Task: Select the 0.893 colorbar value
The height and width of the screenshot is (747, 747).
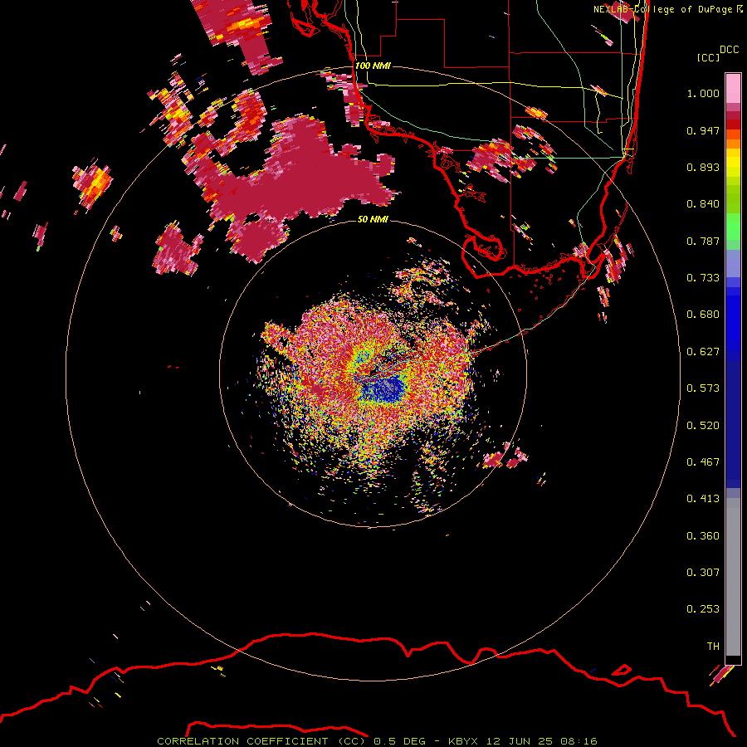Action: 703,167
